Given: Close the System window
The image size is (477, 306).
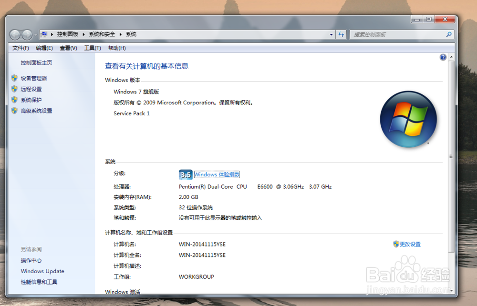Looking at the screenshot, I should point(445,19).
